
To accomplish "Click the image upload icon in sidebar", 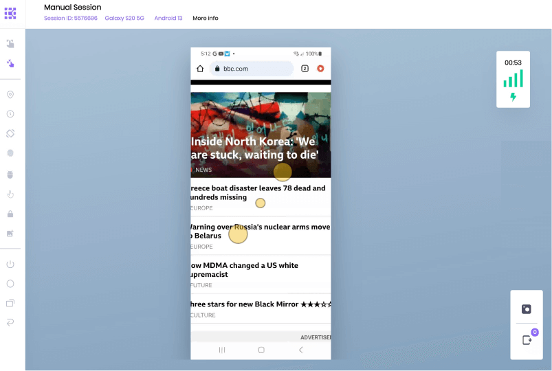I will [10, 234].
